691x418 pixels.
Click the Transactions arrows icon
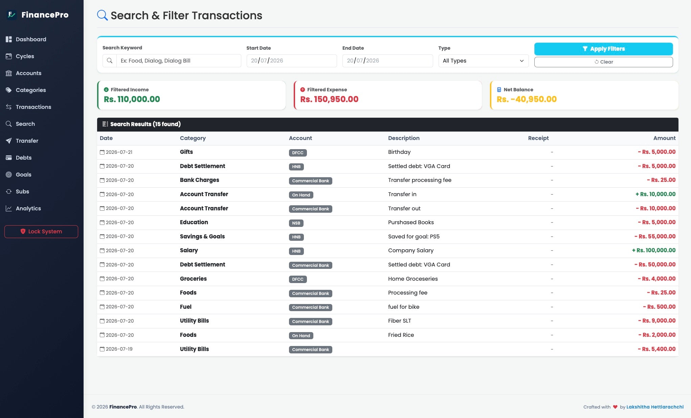click(x=9, y=107)
